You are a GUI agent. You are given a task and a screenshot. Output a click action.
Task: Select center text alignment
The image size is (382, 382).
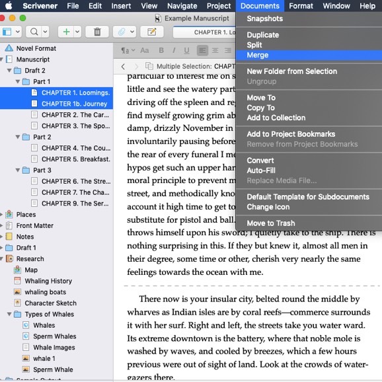point(215,51)
